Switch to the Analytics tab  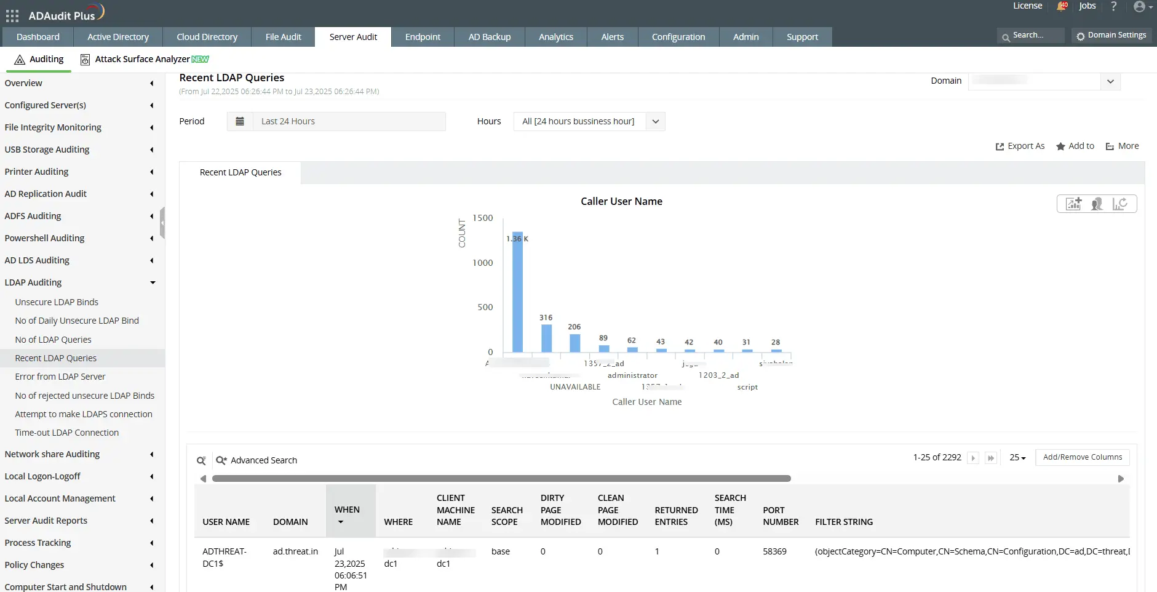point(555,36)
